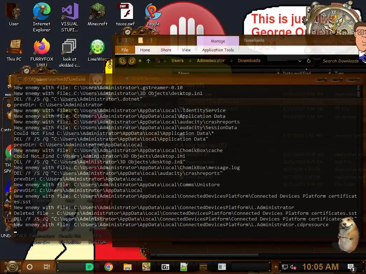Expand the address bar history dropdown

pos(300,61)
